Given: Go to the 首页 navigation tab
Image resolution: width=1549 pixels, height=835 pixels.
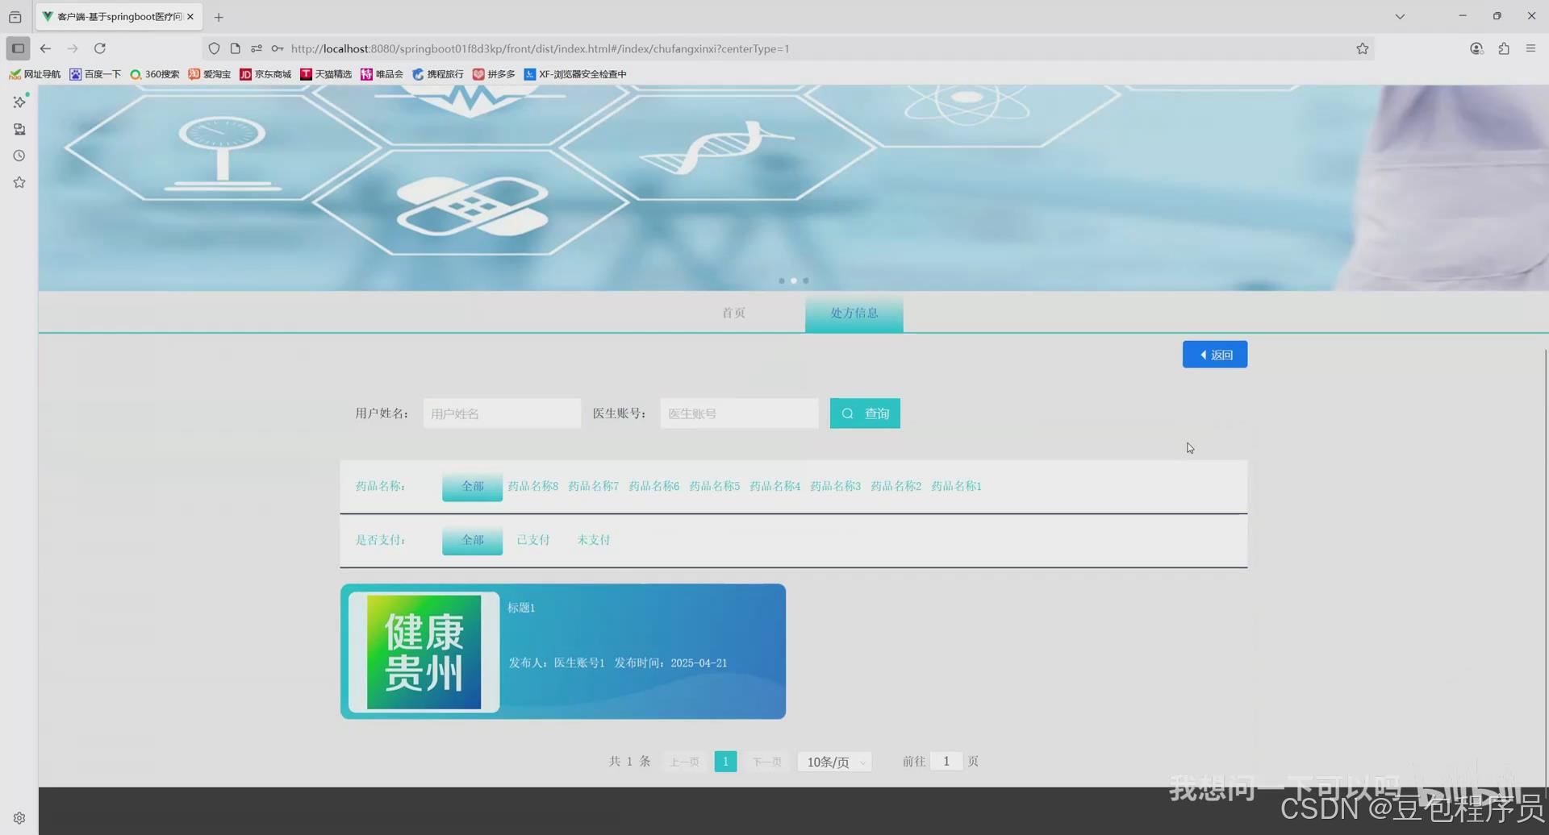Looking at the screenshot, I should pyautogui.click(x=733, y=313).
